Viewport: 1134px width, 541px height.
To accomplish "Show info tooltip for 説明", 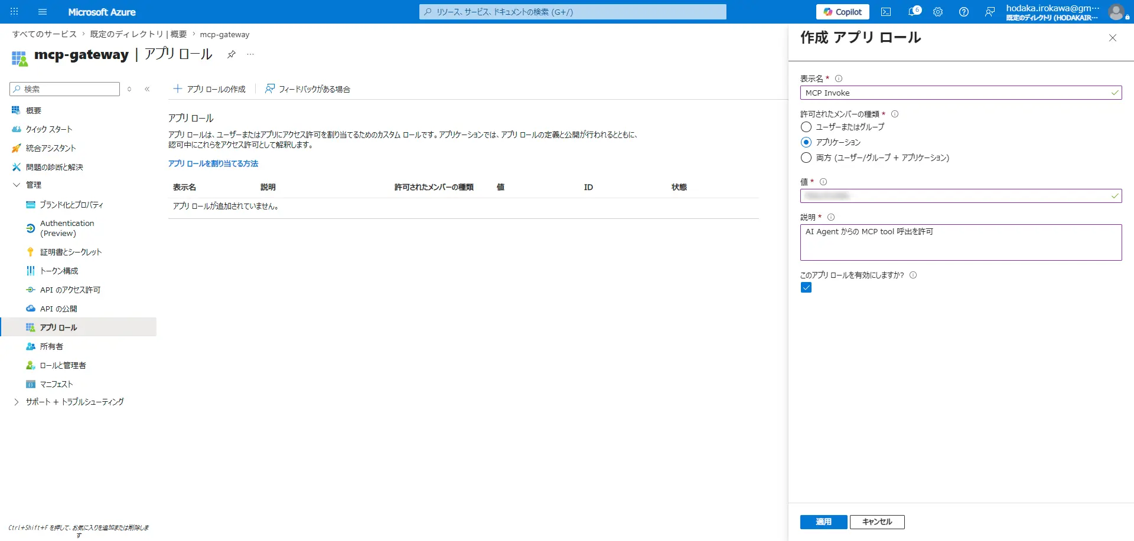I will (831, 217).
